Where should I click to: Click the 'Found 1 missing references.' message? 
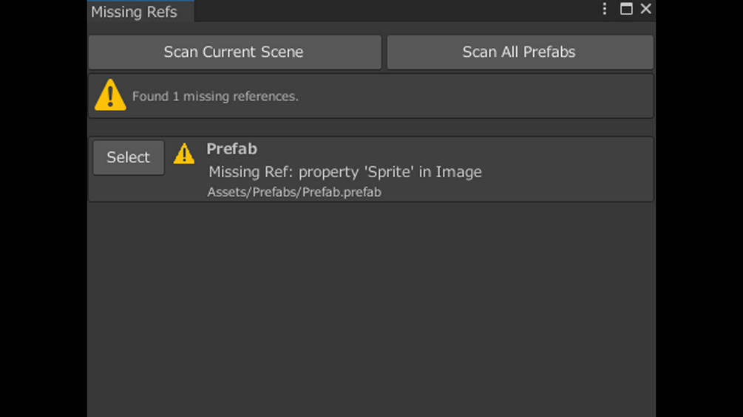pyautogui.click(x=215, y=97)
